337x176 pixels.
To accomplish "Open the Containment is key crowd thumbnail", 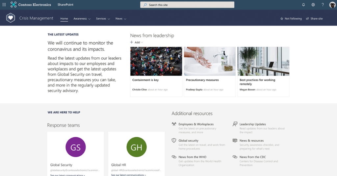I will click(x=156, y=61).
